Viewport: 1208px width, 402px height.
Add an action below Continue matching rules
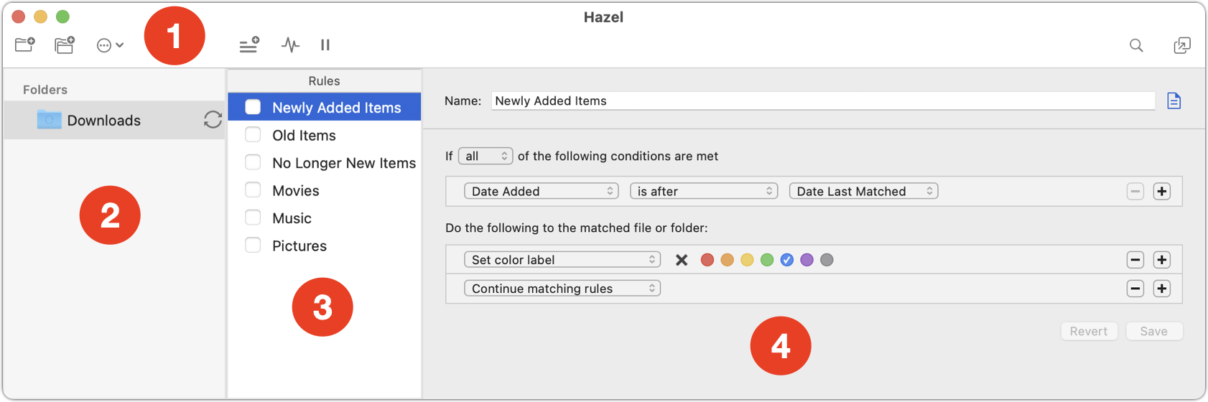[1161, 289]
